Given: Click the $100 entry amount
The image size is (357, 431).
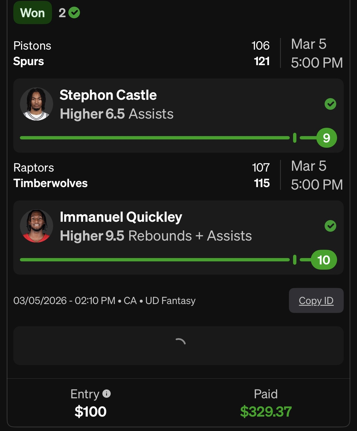Looking at the screenshot, I should click(x=90, y=412).
